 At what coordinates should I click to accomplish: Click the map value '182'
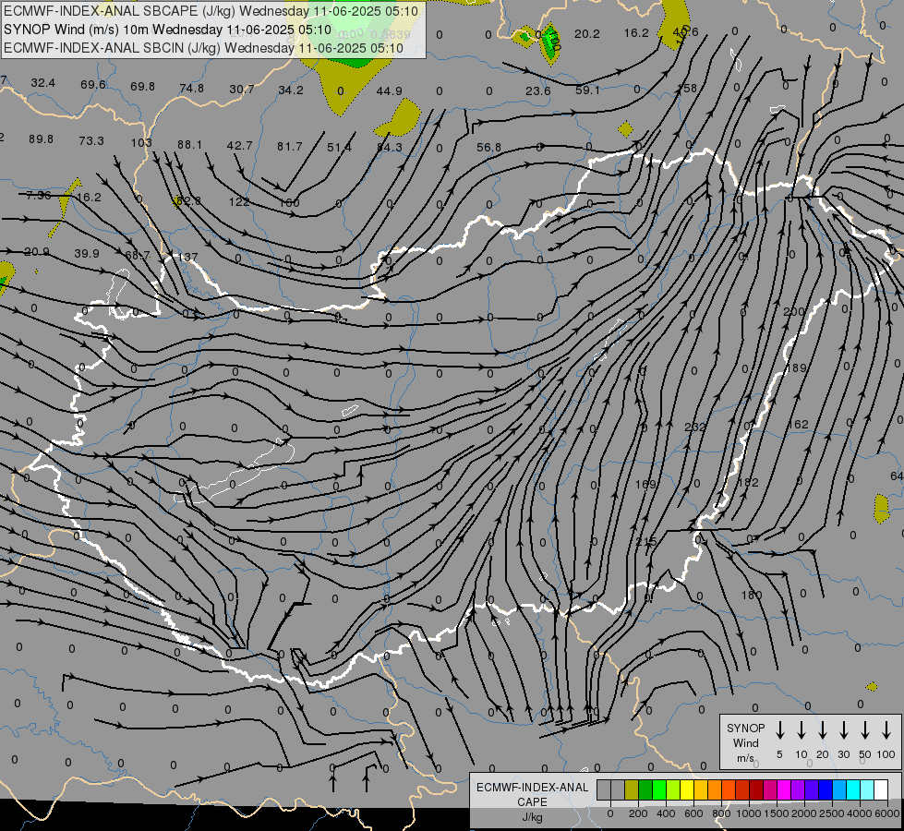(748, 482)
